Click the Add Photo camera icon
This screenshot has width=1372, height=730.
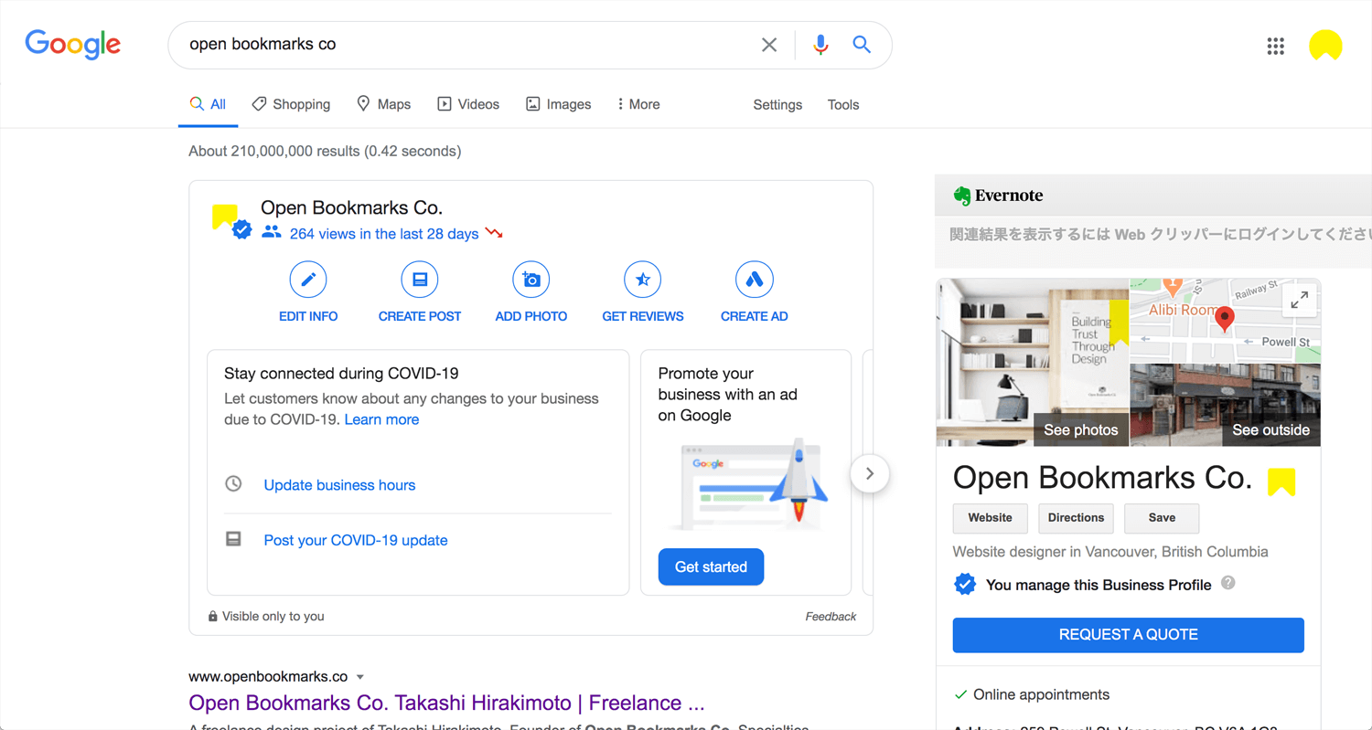point(531,280)
